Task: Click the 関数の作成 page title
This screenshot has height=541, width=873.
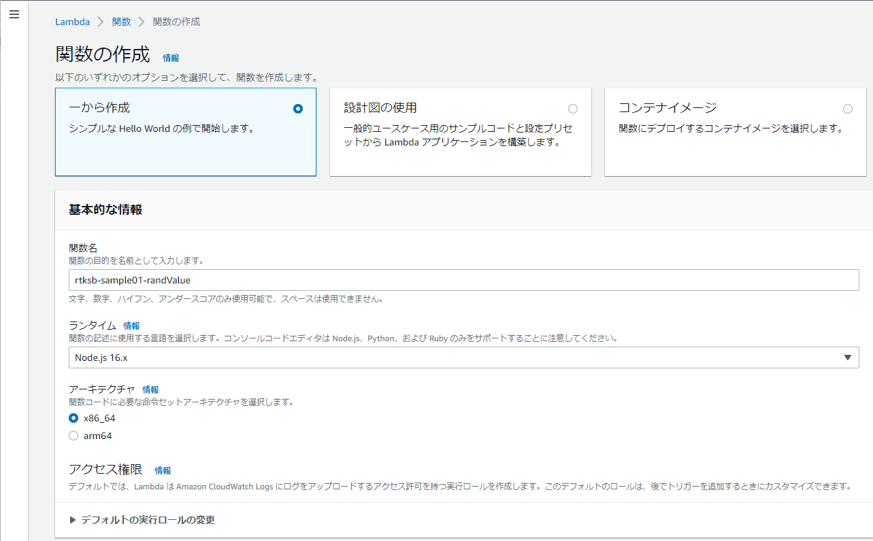Action: point(103,55)
